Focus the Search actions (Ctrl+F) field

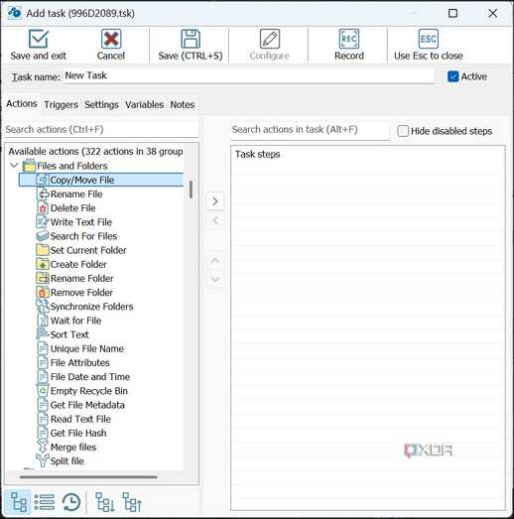tap(101, 129)
